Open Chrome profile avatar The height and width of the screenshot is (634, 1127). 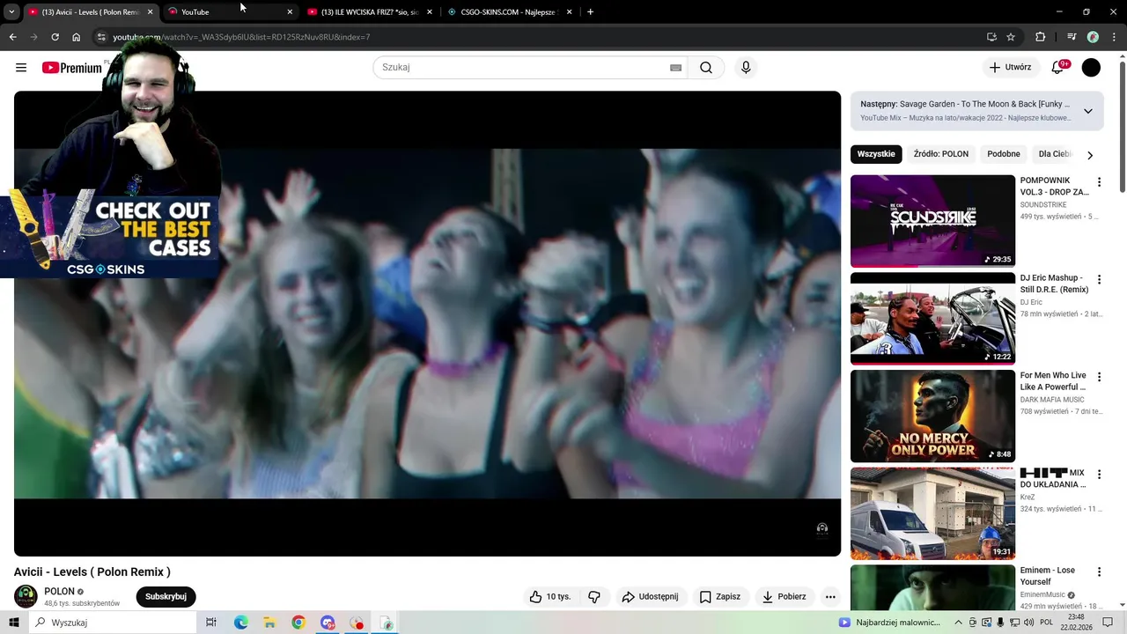1093,37
